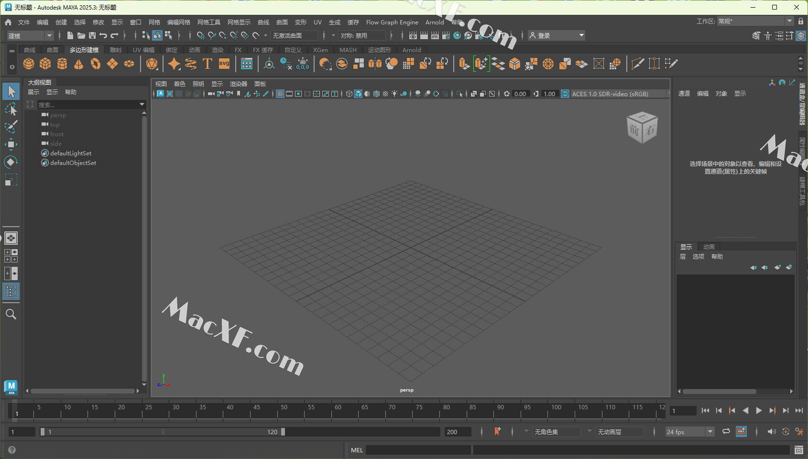Select the Rotate tool in the toolbox
Screen dimensions: 808x459
(x=11, y=162)
